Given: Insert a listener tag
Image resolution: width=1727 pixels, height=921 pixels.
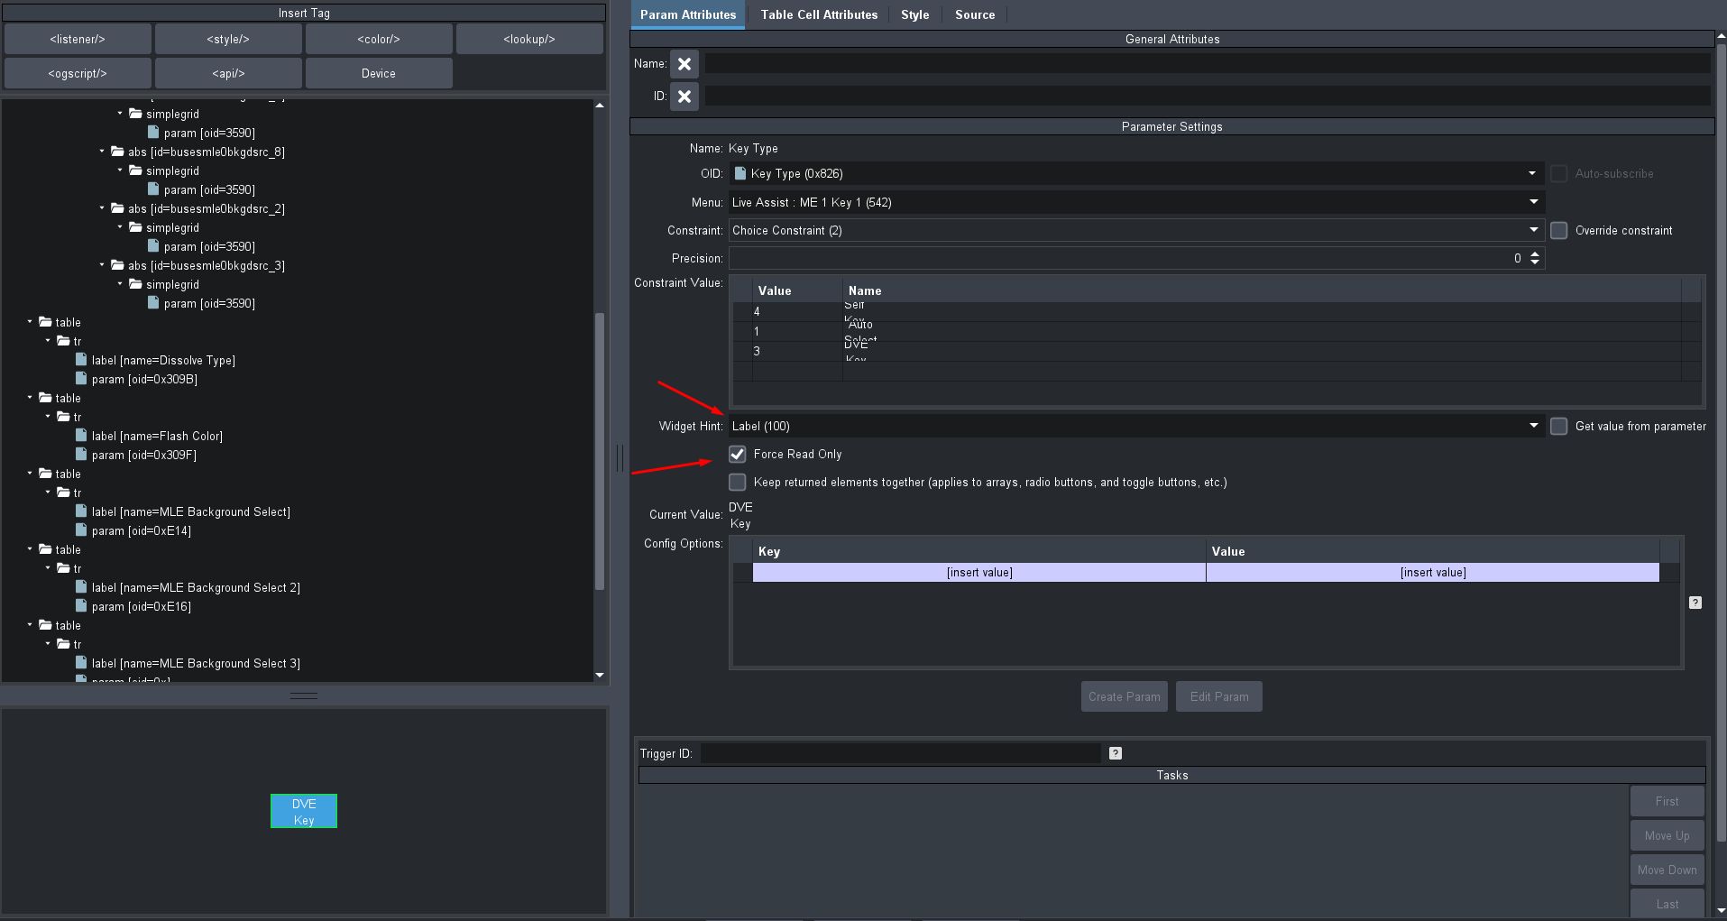Looking at the screenshot, I should 78,39.
